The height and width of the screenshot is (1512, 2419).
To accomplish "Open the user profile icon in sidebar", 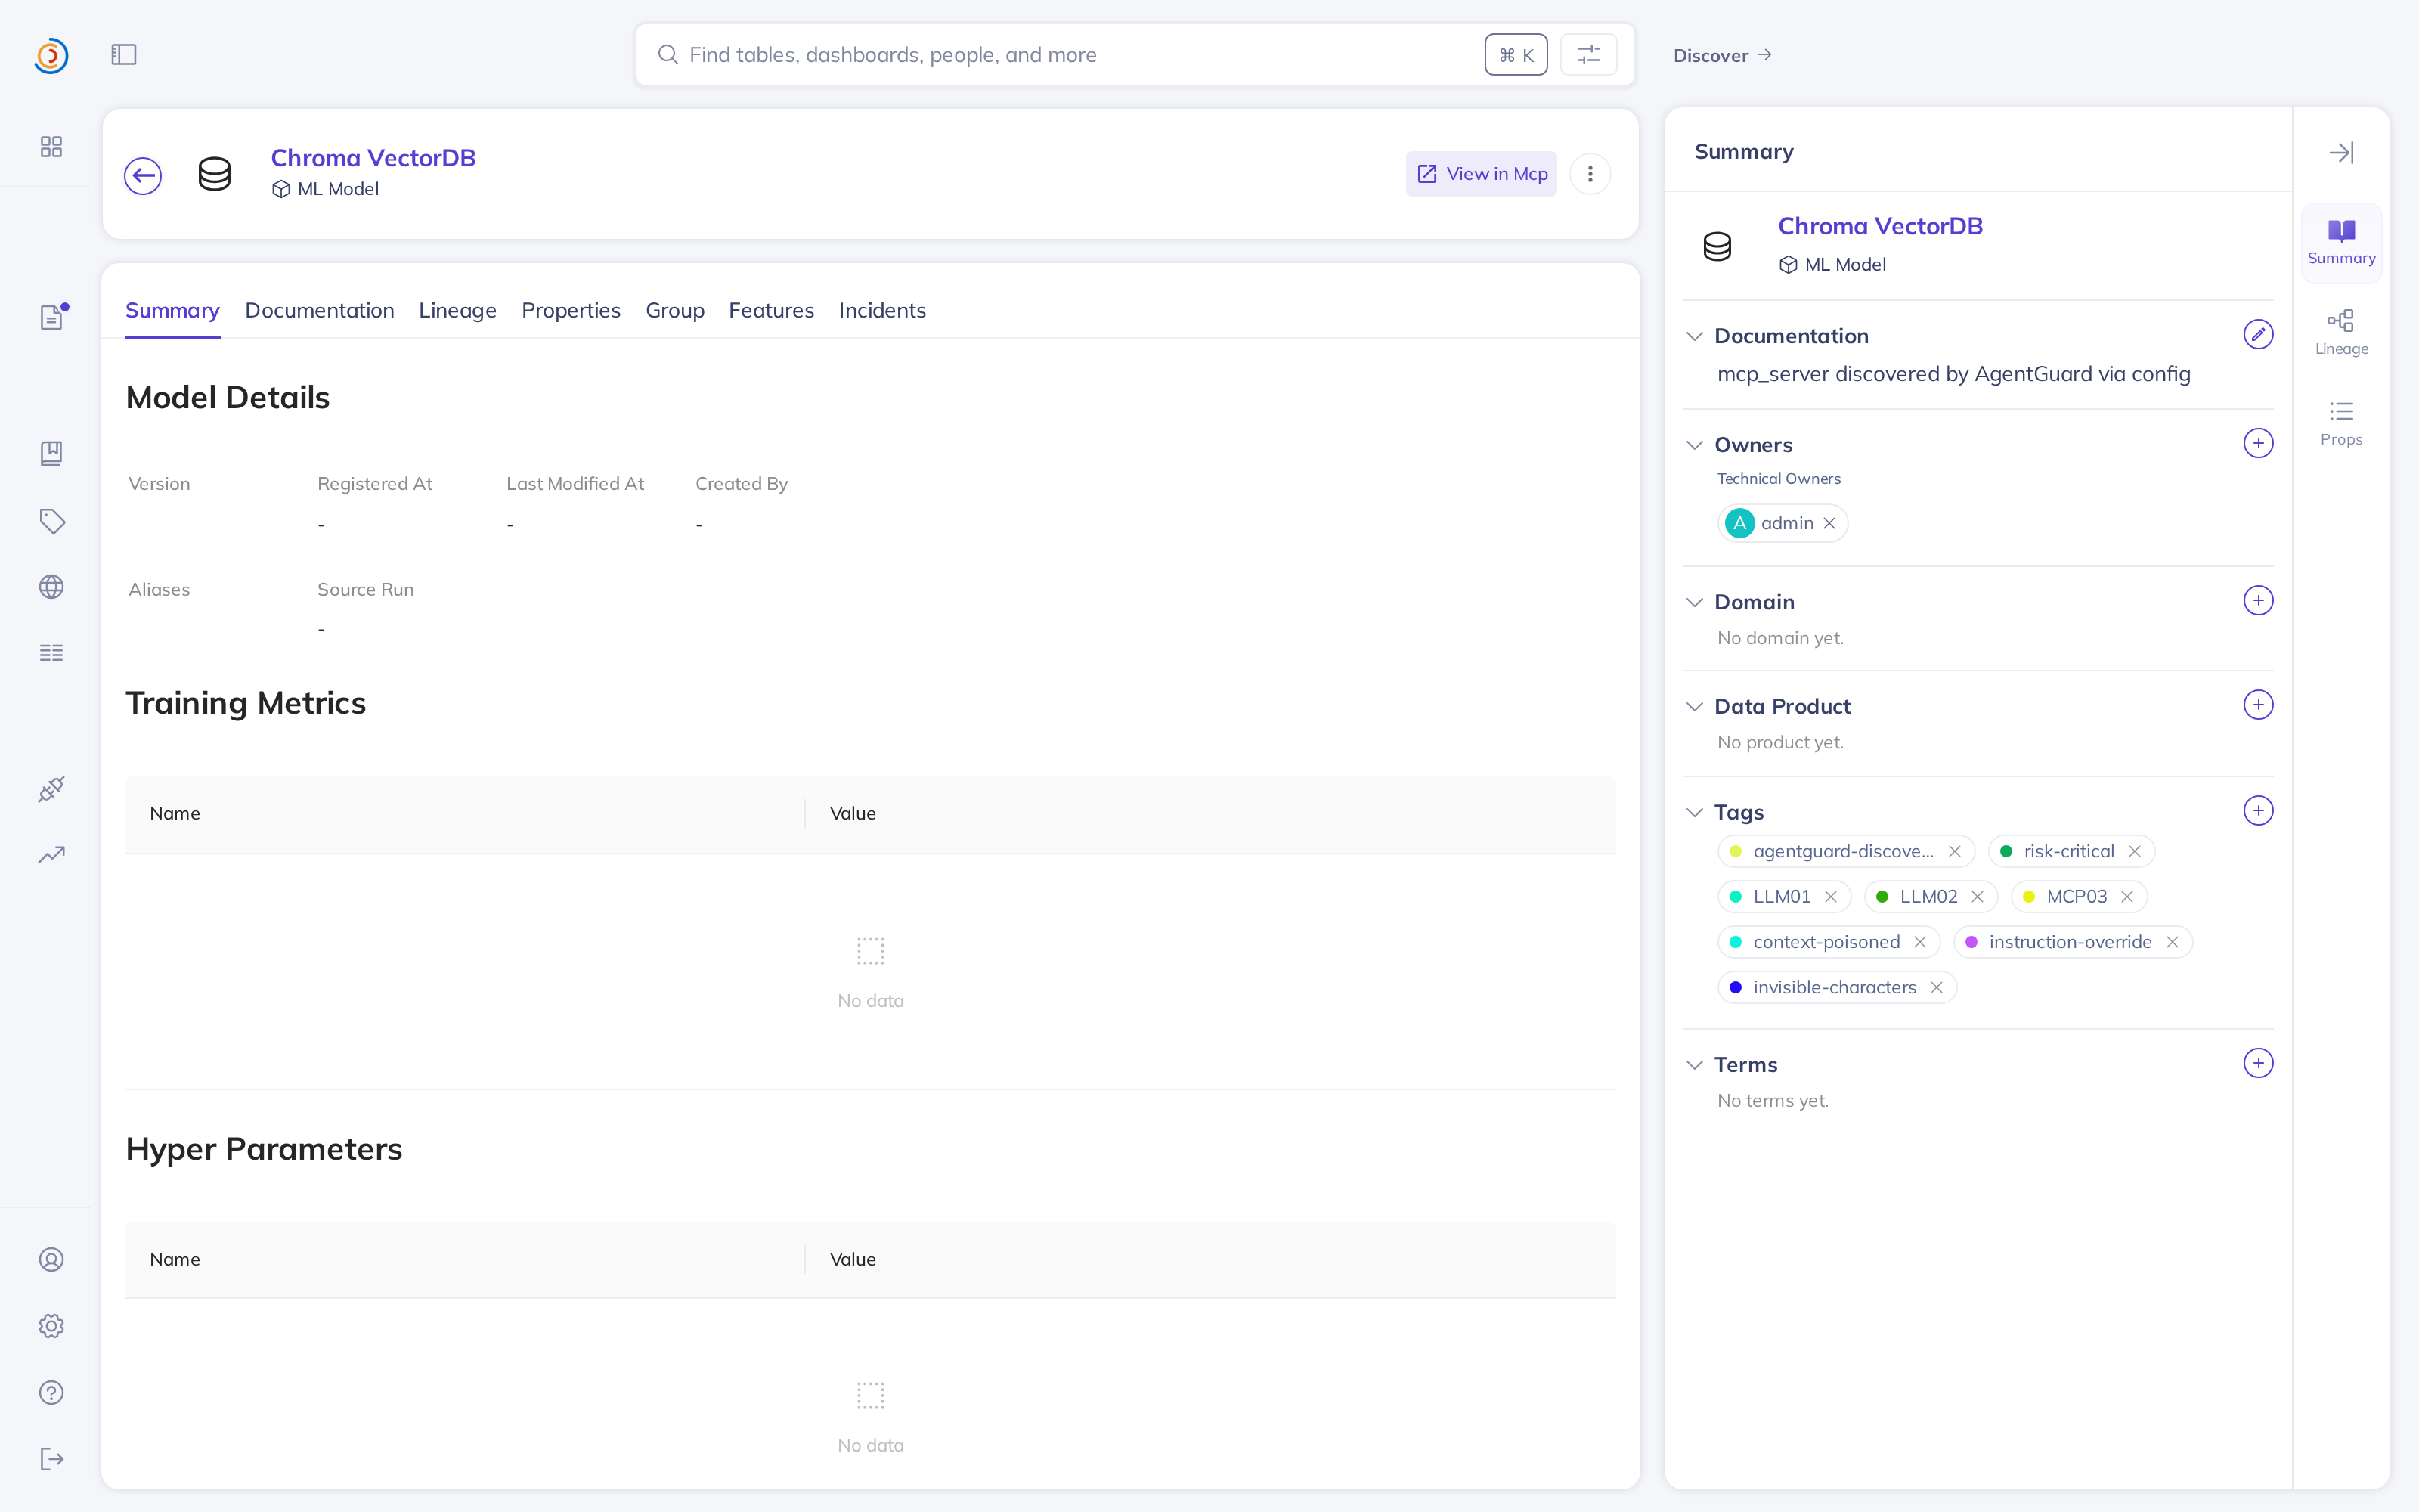I will 51,1260.
